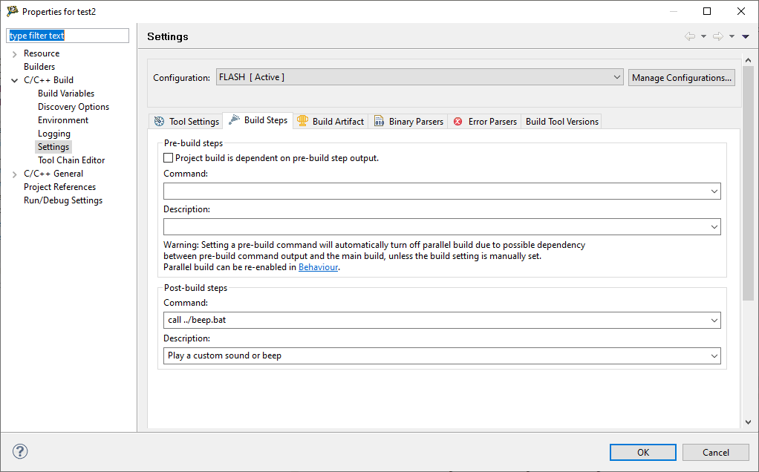Follow the Behaviour hyperlink
759x472 pixels.
click(318, 267)
